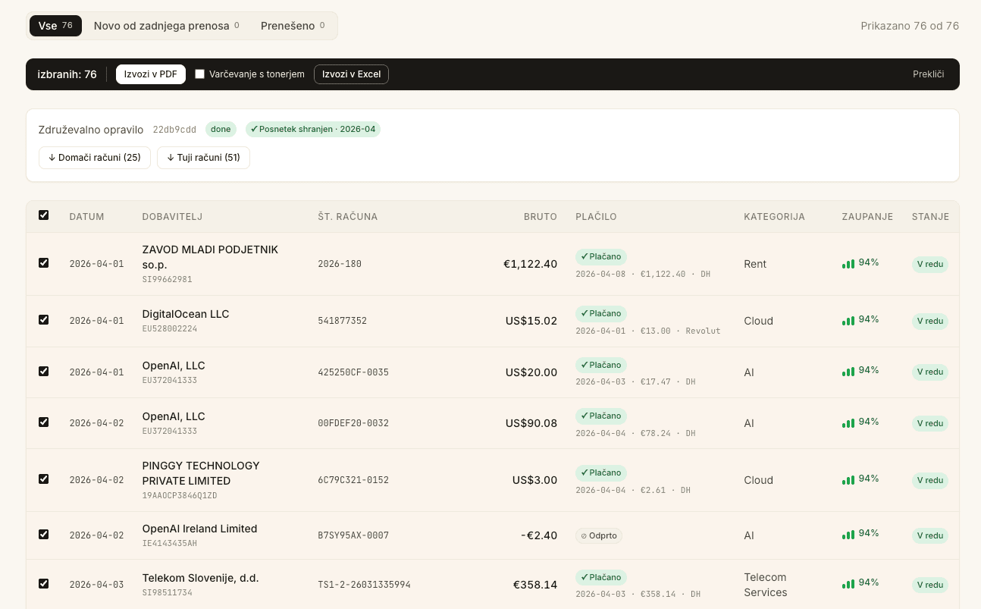Viewport: 981px width, 609px height.
Task: Click Posnetek shranjen 2026-04 badge
Action: pyautogui.click(x=313, y=129)
